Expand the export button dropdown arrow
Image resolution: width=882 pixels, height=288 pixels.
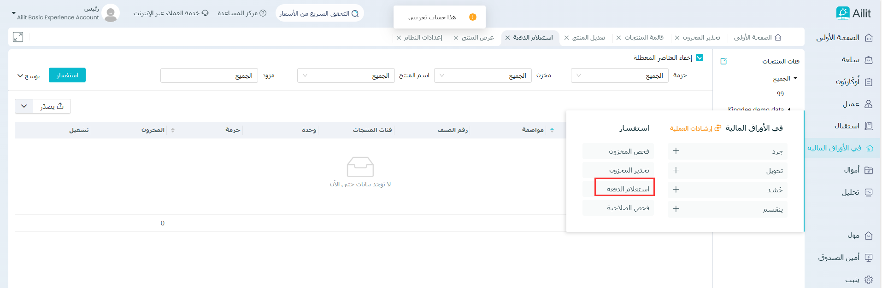[24, 106]
